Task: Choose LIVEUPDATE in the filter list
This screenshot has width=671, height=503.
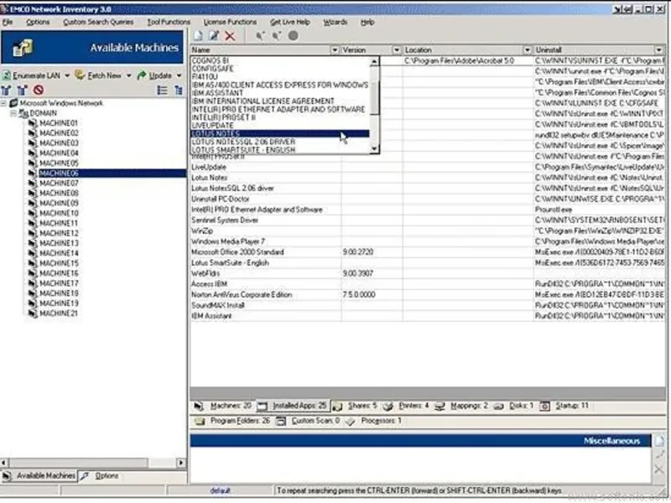Action: [x=280, y=126]
